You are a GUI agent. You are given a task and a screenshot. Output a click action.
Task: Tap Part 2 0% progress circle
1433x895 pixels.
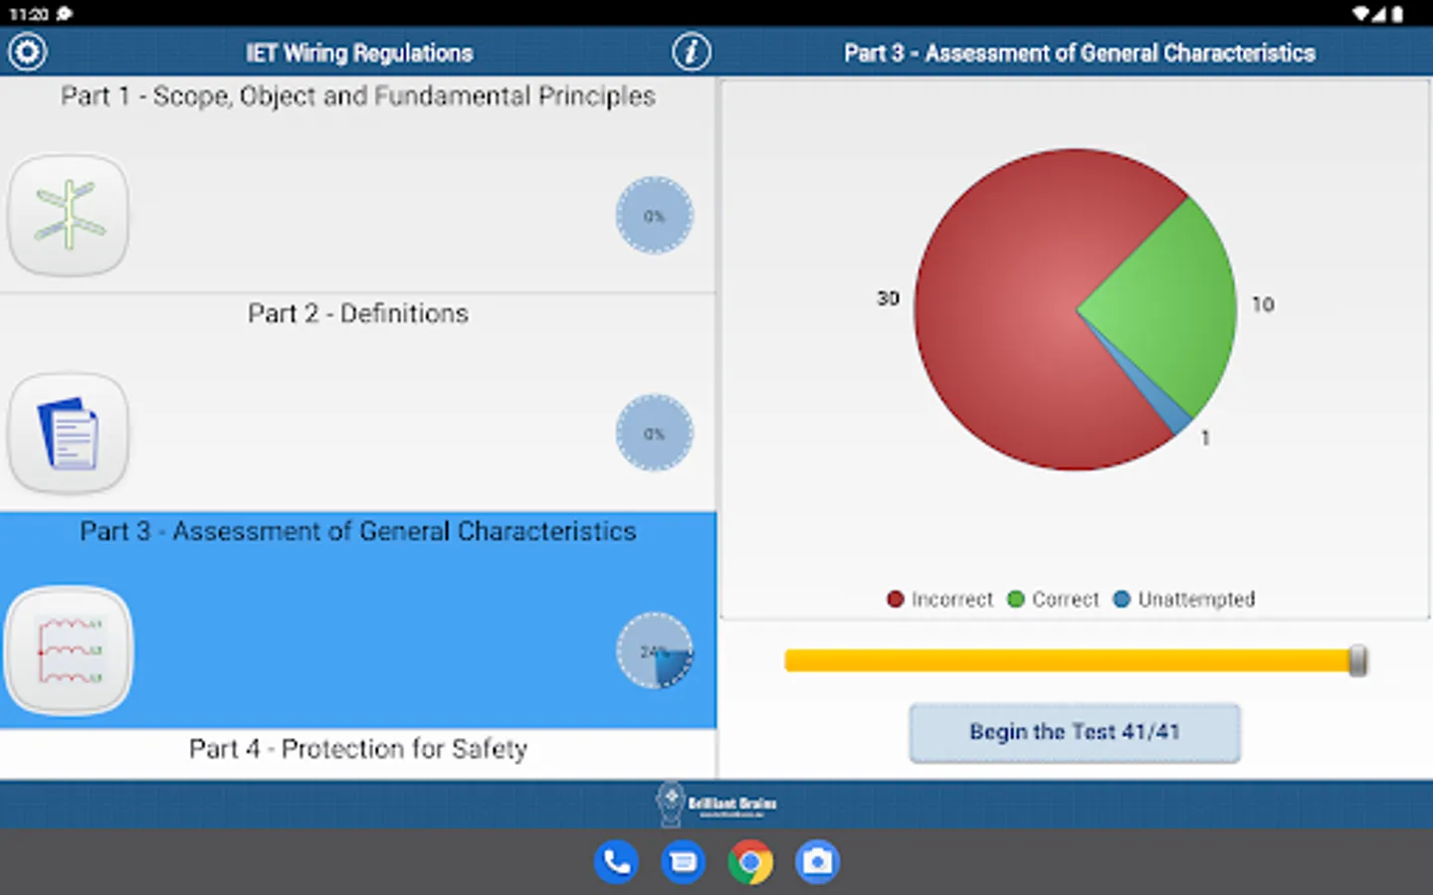[x=654, y=434]
